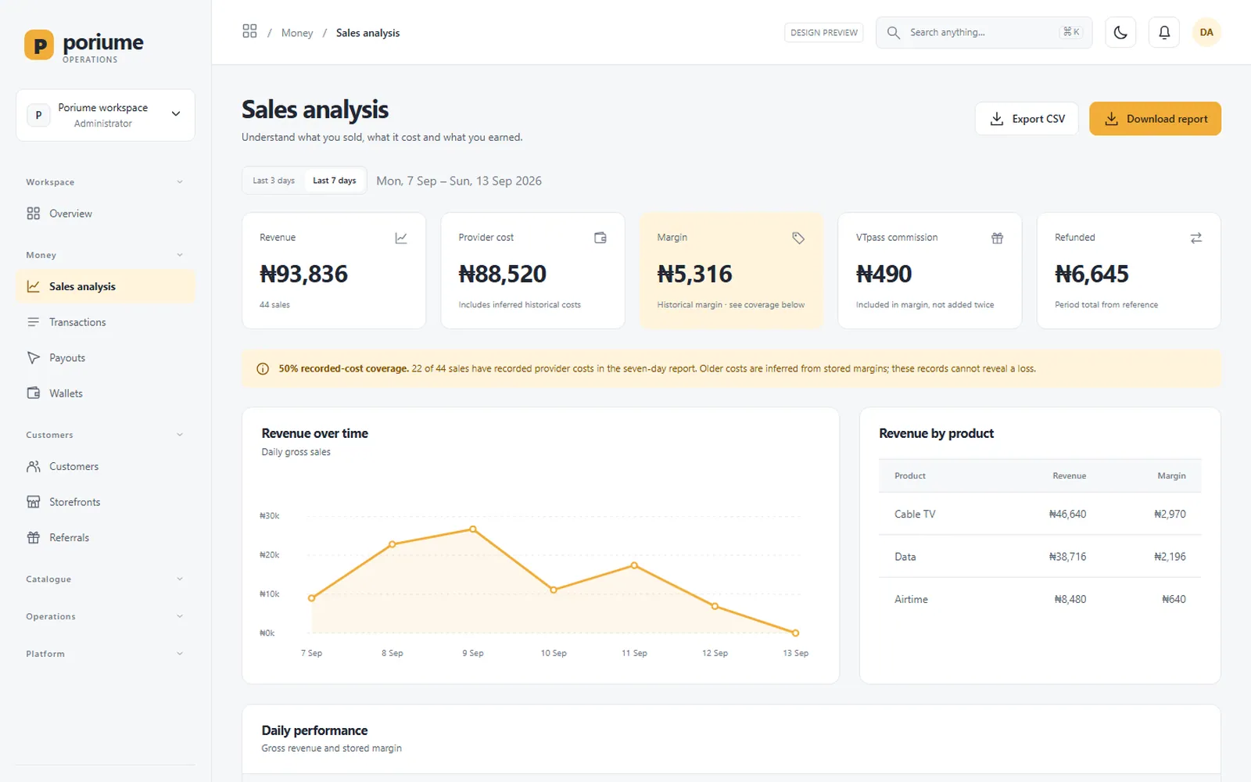The image size is (1251, 782).
Task: Open the DA user avatar menu
Action: click(x=1206, y=32)
